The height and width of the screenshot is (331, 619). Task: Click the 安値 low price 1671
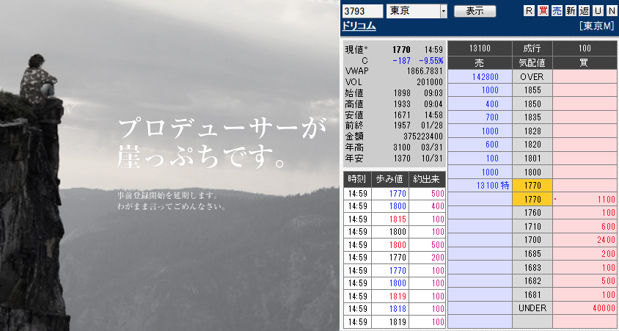[x=402, y=115]
